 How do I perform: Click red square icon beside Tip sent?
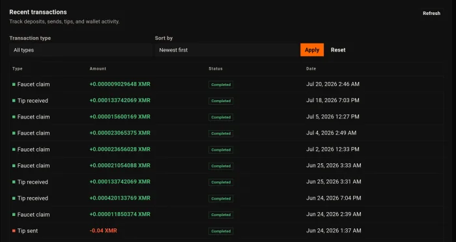point(14,231)
